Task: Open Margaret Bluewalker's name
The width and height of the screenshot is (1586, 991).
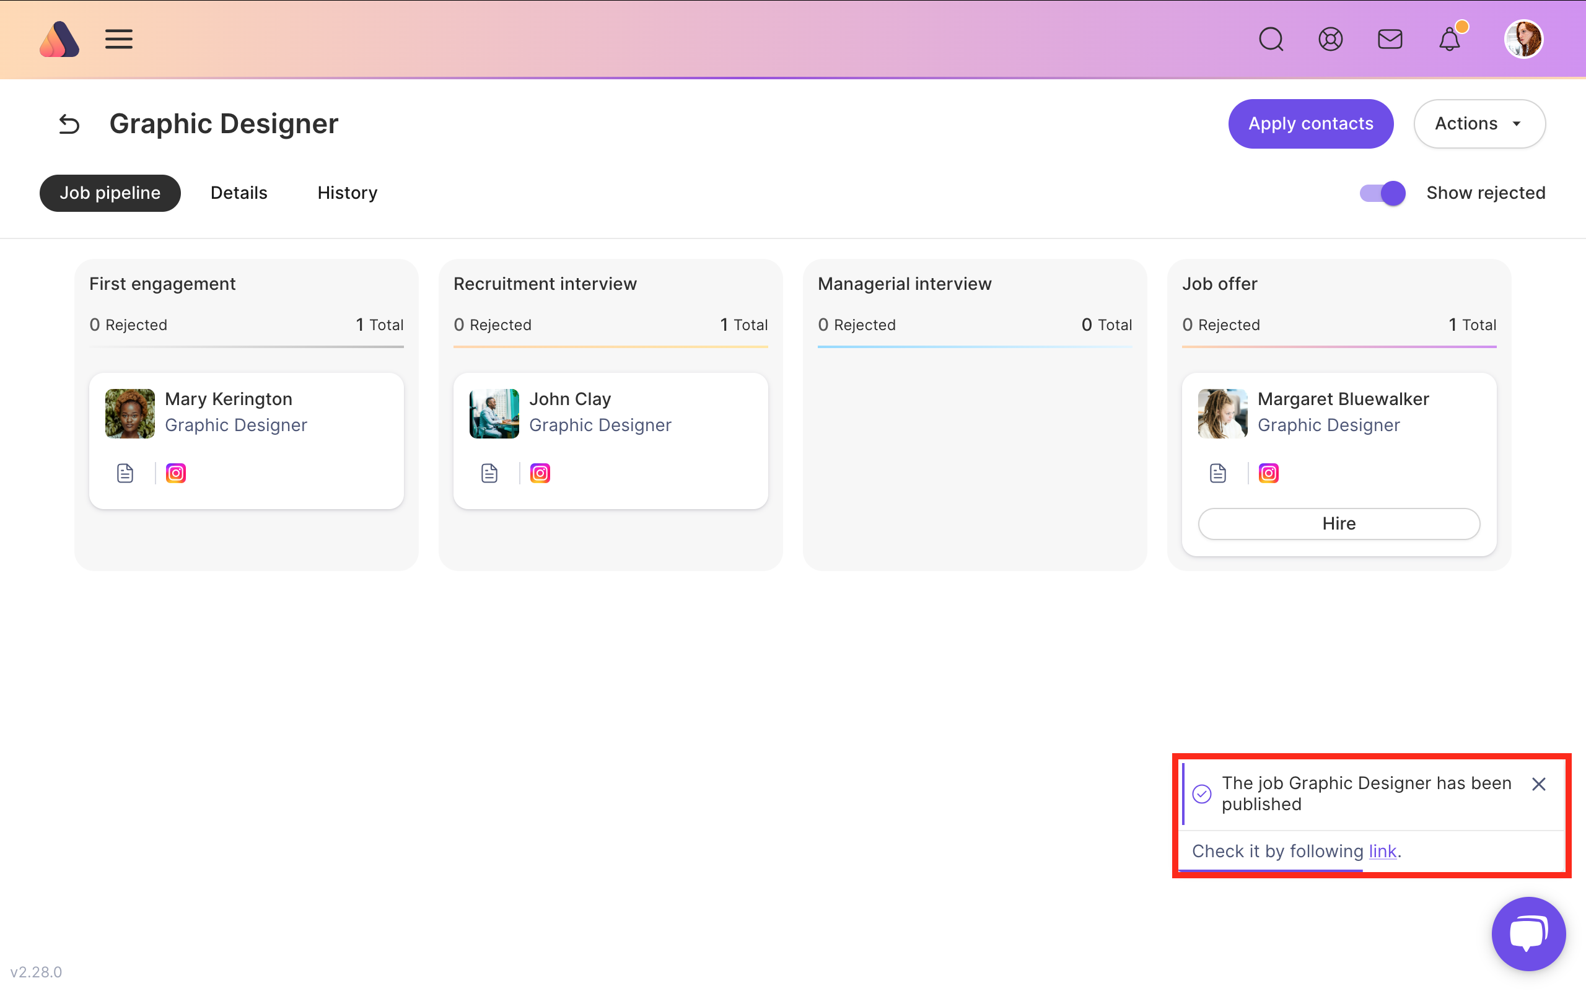Action: tap(1344, 399)
